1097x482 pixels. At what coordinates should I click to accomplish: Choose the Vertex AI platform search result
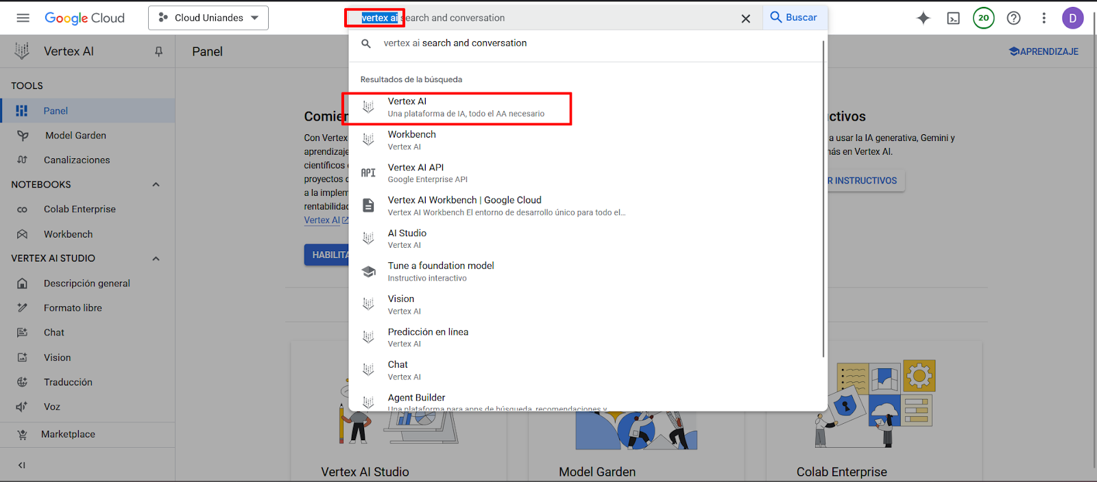pos(586,107)
